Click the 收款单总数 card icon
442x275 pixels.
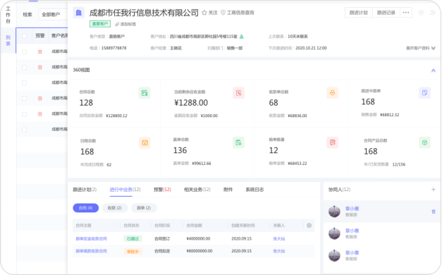tap(332, 93)
